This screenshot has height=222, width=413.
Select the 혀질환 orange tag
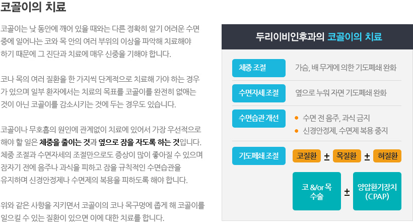point(387,156)
